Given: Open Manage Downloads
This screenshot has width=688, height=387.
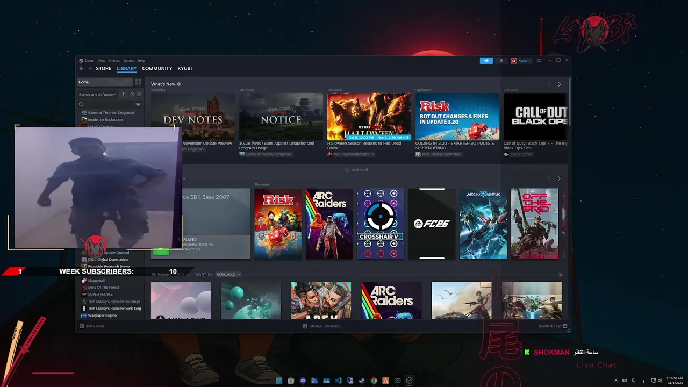Looking at the screenshot, I should click(x=321, y=326).
